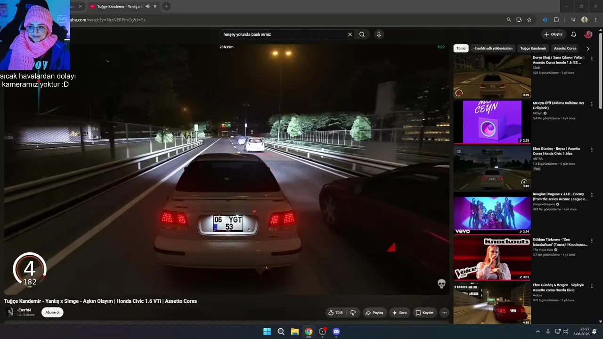The width and height of the screenshot is (603, 339).
Task: Select the Assetto Corsa filter chip
Action: tap(565, 48)
